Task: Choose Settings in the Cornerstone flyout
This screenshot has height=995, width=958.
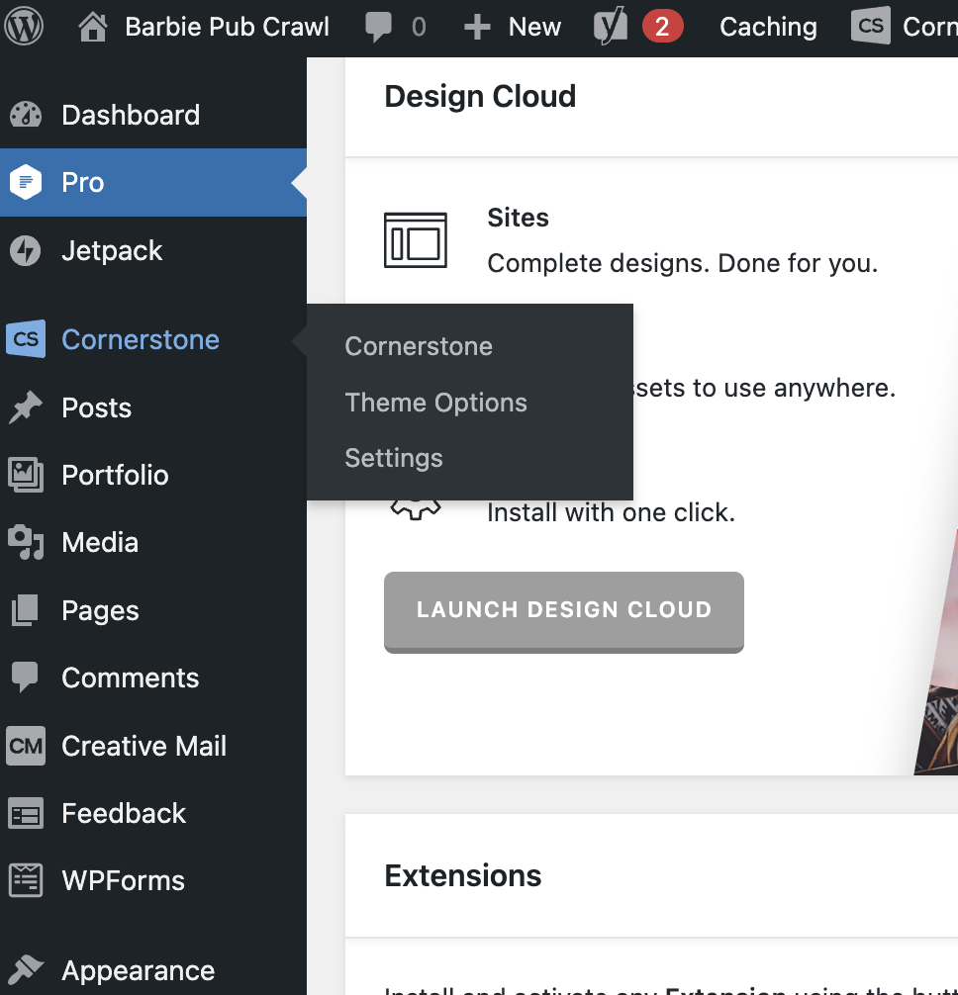Action: (394, 458)
